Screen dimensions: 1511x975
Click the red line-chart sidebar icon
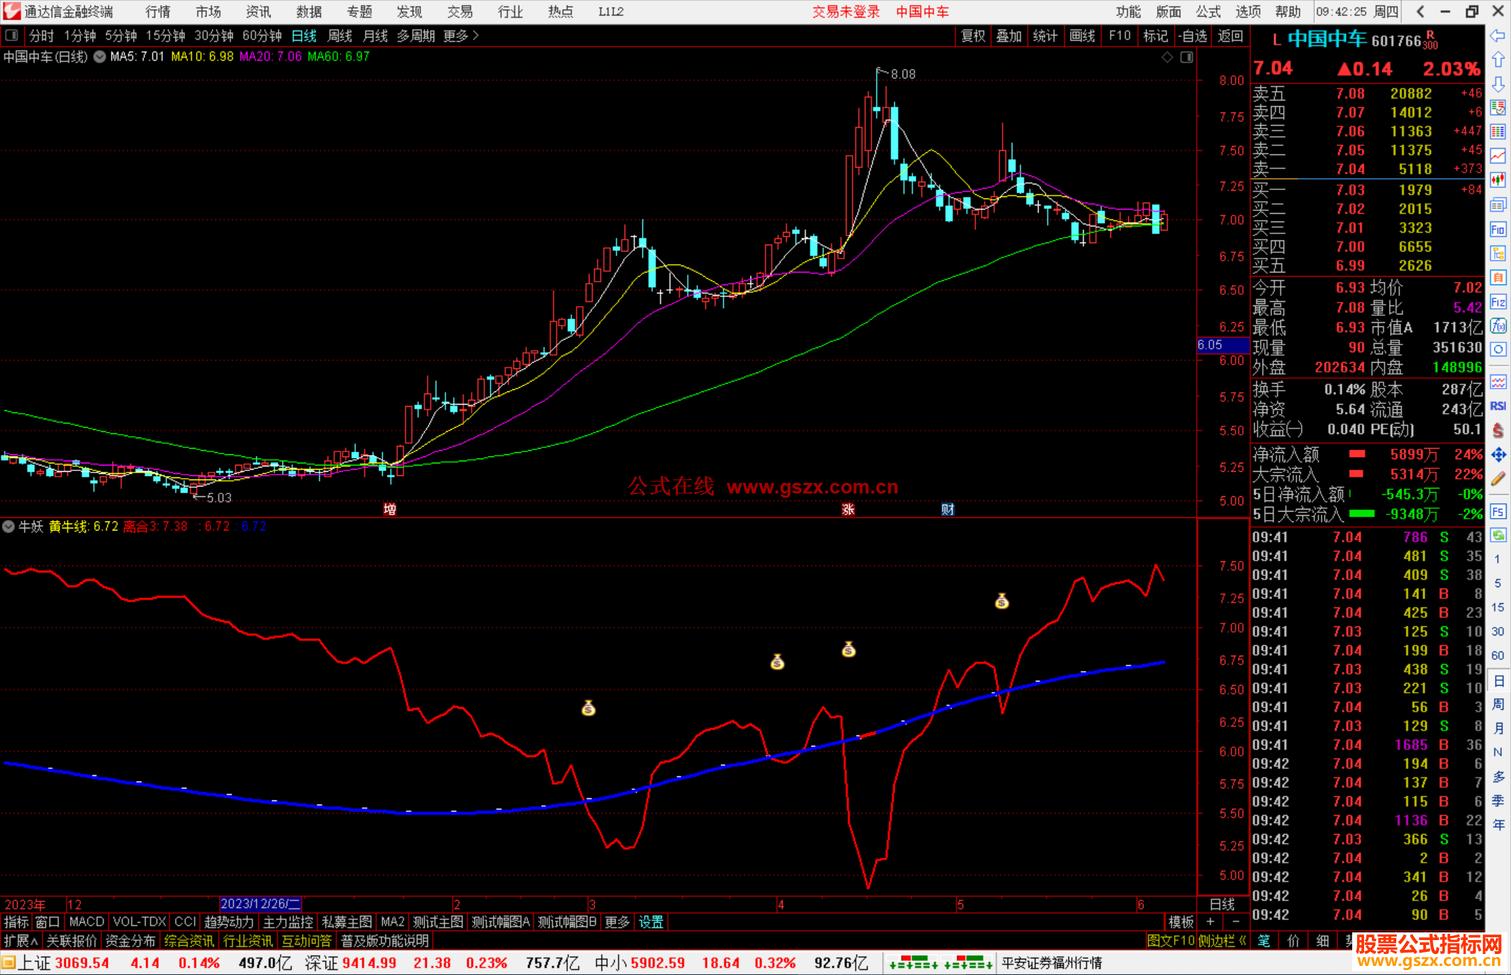pyautogui.click(x=1498, y=156)
